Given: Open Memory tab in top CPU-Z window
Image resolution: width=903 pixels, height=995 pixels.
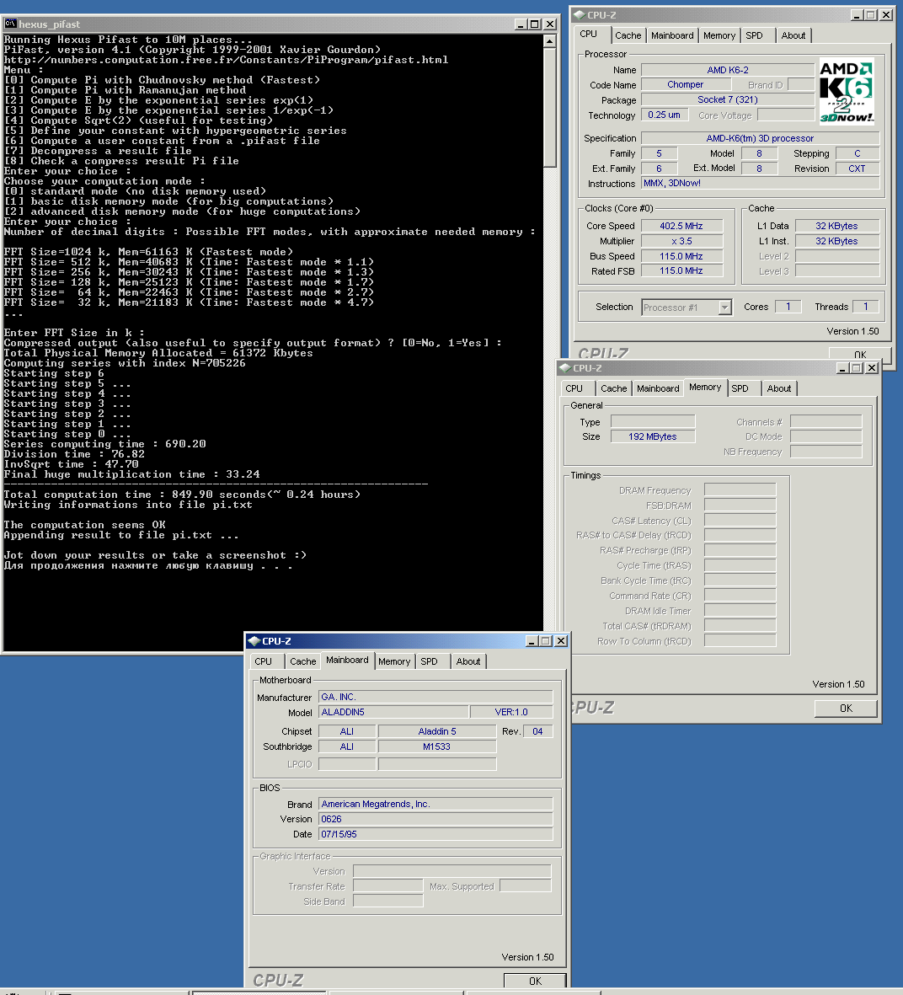Looking at the screenshot, I should pyautogui.click(x=719, y=35).
